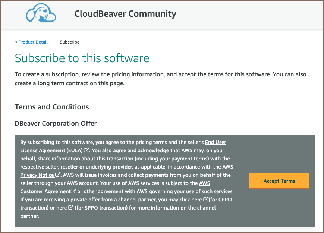
Task: Click the back chevron before Product Detail
Action: pos(16,42)
